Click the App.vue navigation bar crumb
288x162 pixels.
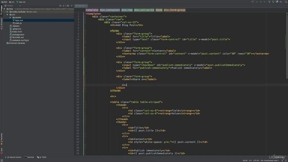(x=21, y=2)
